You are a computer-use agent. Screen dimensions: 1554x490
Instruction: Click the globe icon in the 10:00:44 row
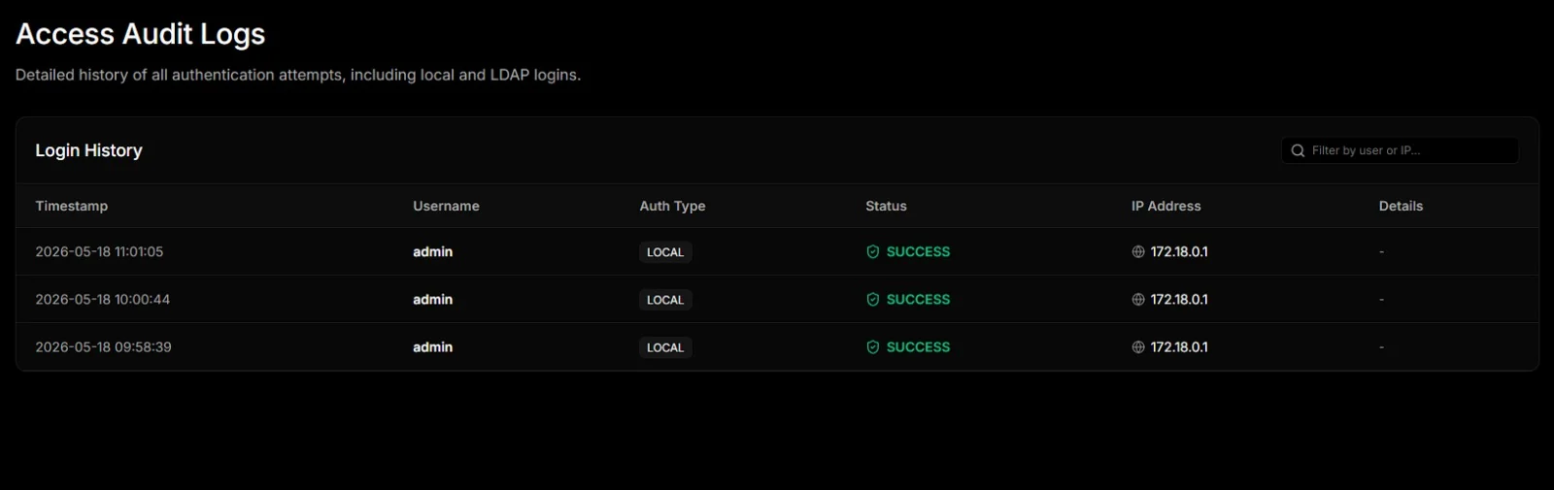pyautogui.click(x=1138, y=300)
